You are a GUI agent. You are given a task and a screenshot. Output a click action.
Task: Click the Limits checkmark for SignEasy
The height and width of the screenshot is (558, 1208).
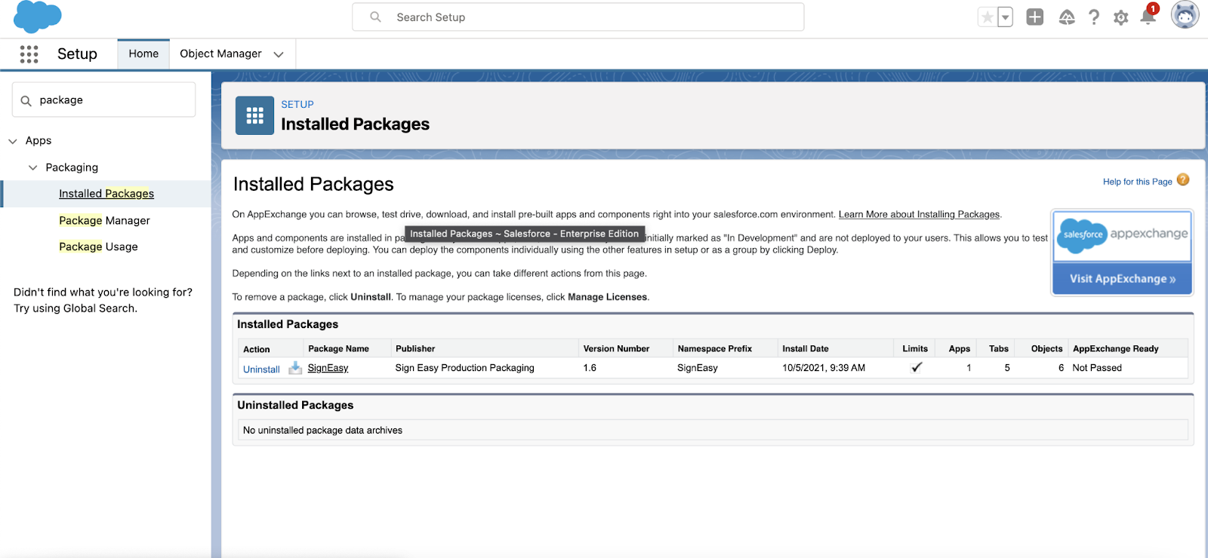point(917,367)
